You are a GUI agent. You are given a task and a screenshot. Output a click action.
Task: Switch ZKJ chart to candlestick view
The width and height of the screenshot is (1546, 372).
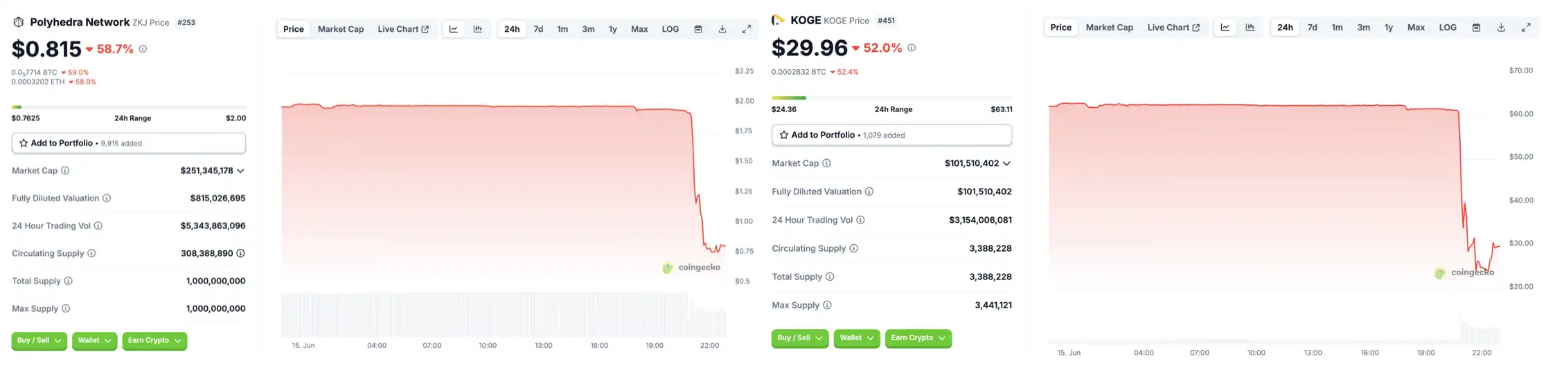(477, 29)
